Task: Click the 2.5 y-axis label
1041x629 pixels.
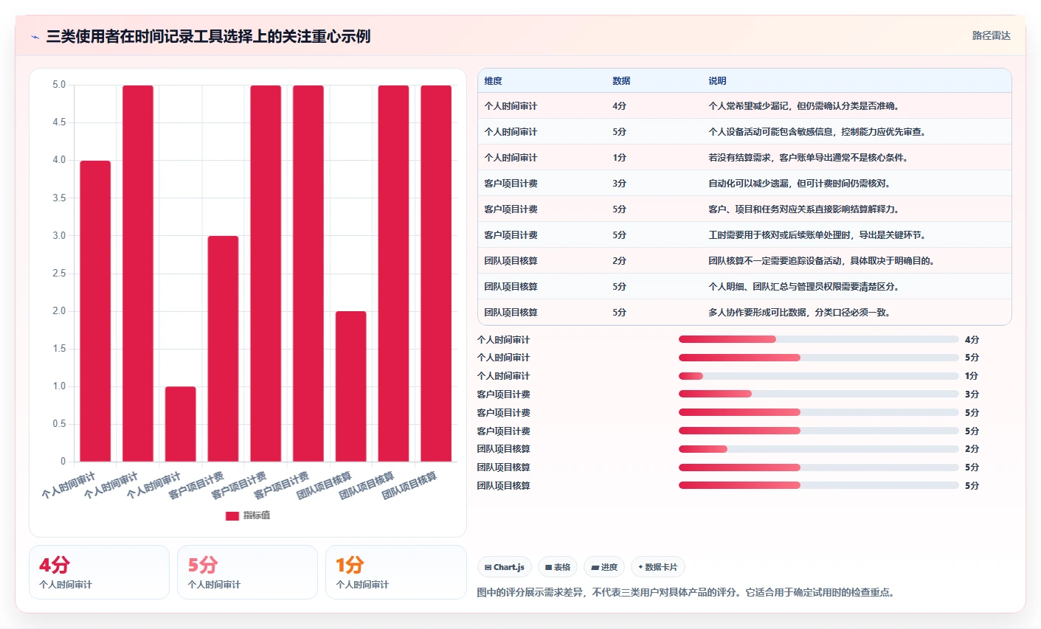Action: click(59, 274)
